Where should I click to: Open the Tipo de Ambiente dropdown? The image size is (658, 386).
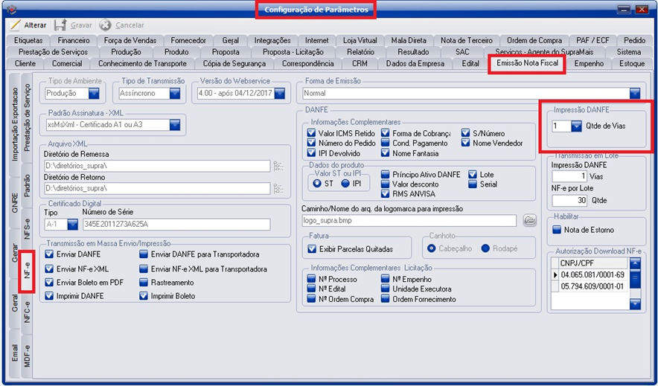coord(95,94)
